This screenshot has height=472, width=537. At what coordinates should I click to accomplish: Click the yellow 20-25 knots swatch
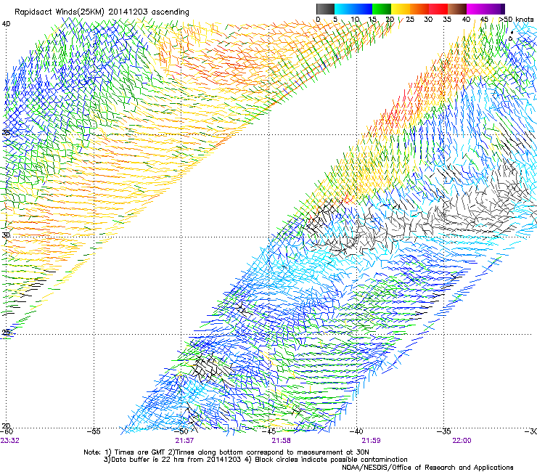point(401,9)
